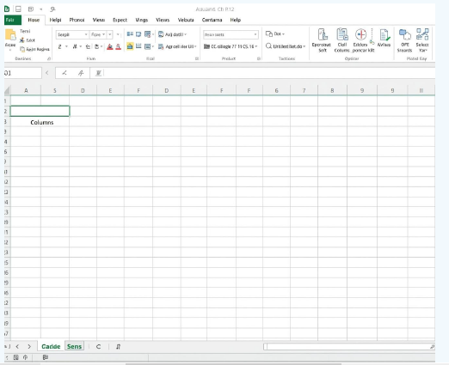Viewport: 449px width, 365px height.
Task: Click the save icon in title bar
Action: (x=18, y=9)
